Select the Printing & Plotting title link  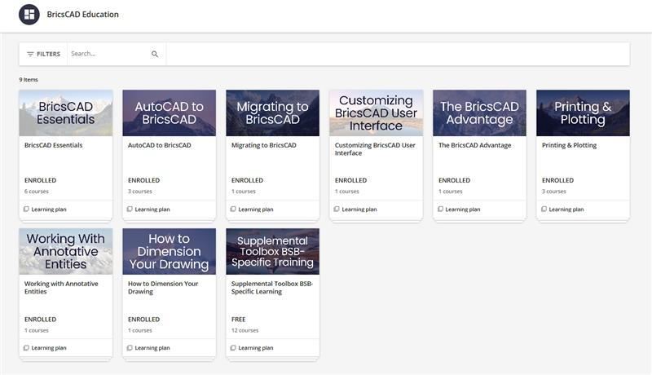click(569, 146)
